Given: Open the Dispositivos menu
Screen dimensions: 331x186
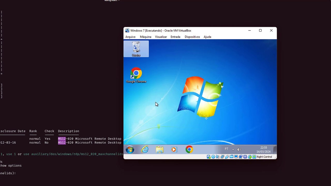Looking at the screenshot, I should tap(192, 37).
